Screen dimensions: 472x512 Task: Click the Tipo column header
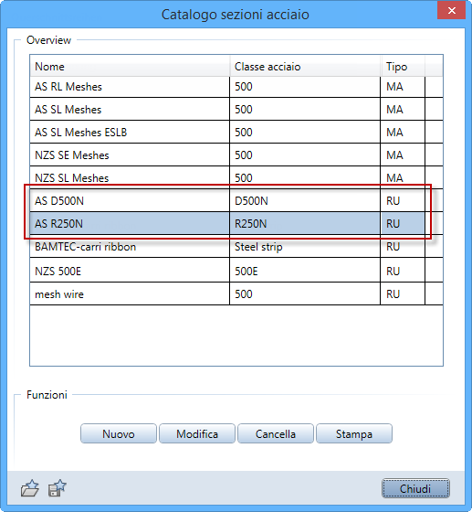(403, 66)
